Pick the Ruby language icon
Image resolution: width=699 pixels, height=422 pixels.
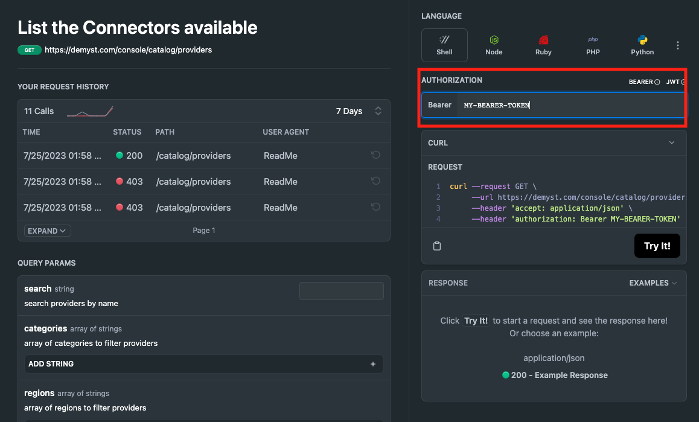click(x=543, y=45)
